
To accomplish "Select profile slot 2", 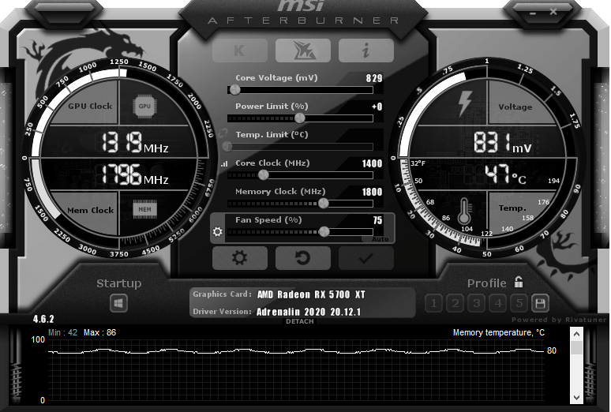I will click(455, 303).
